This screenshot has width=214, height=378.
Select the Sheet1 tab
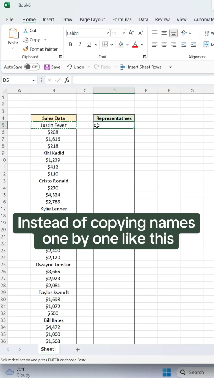[48, 349]
